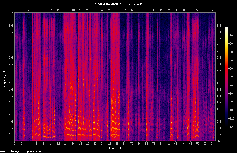The height and width of the screenshot is (153, 237).
Task: Click the -50 label on the color scale
Action: click(231, 69)
